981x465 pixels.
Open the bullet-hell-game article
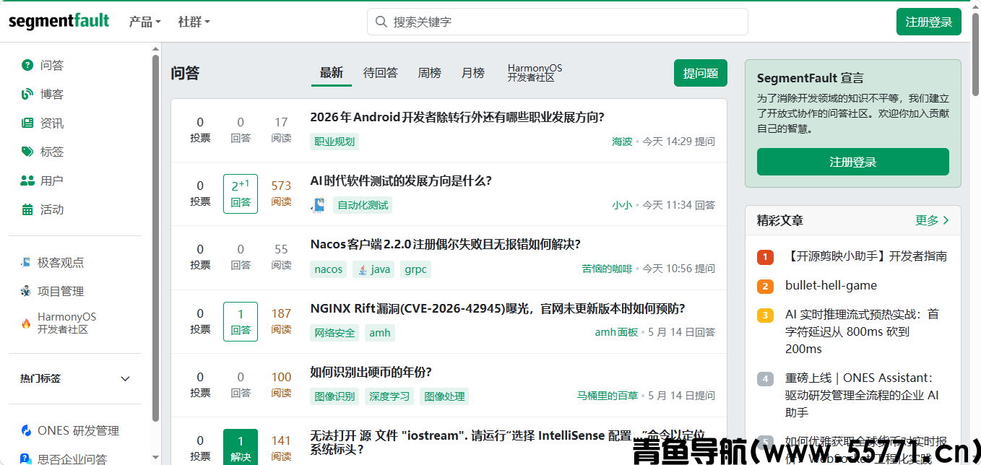(x=831, y=286)
